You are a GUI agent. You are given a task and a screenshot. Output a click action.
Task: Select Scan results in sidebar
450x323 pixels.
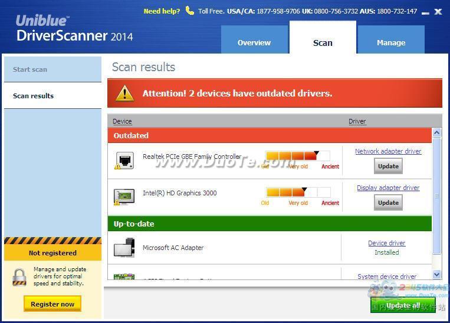tap(53, 96)
